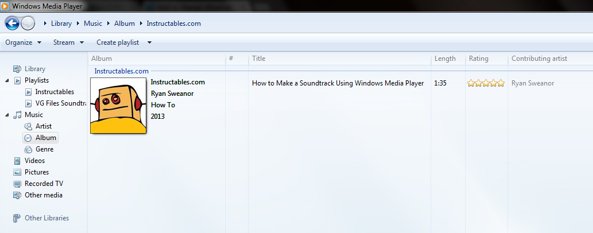The height and width of the screenshot is (233, 593).
Task: Sort by the Title column header
Action: [x=340, y=59]
